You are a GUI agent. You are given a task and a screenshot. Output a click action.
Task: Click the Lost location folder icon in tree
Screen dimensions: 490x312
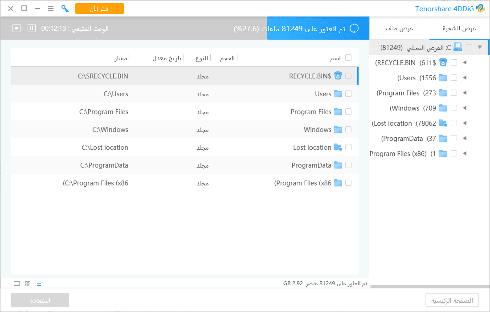pyautogui.click(x=443, y=123)
